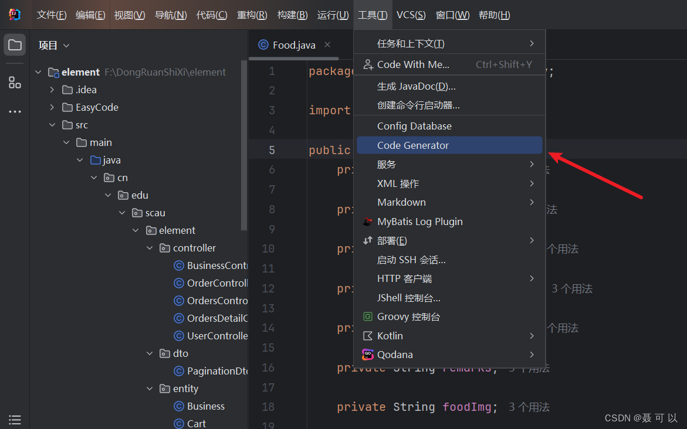Image resolution: width=687 pixels, height=429 pixels.
Task: Open the 服务 submenu
Action: click(x=449, y=164)
